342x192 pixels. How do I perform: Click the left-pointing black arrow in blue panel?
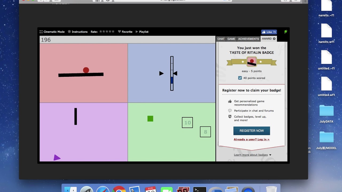tap(175, 73)
